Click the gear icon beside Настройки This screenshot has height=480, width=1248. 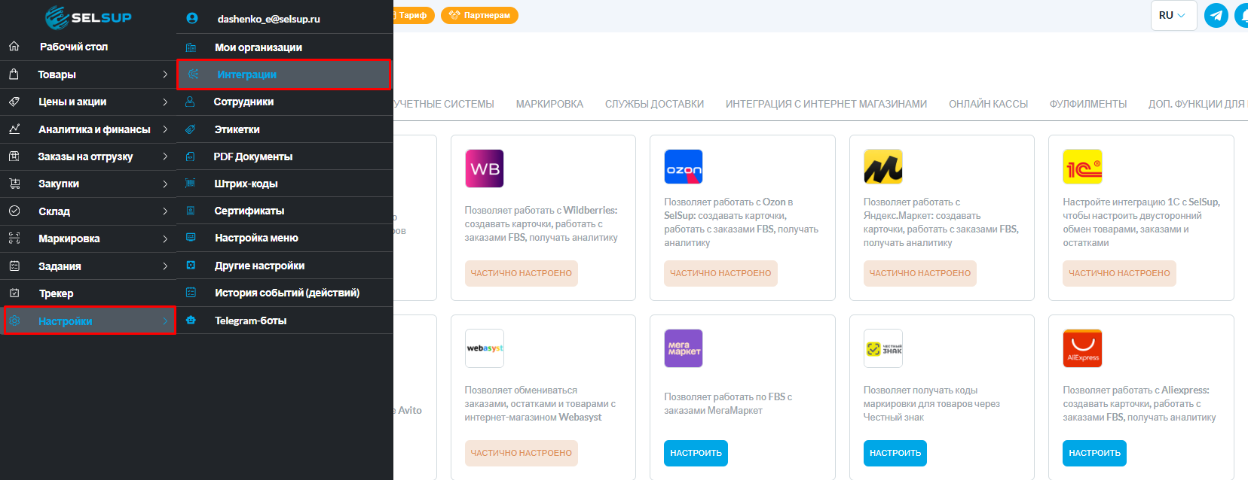point(14,321)
